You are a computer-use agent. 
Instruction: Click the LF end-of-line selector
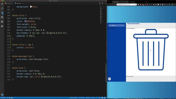point(97,98)
